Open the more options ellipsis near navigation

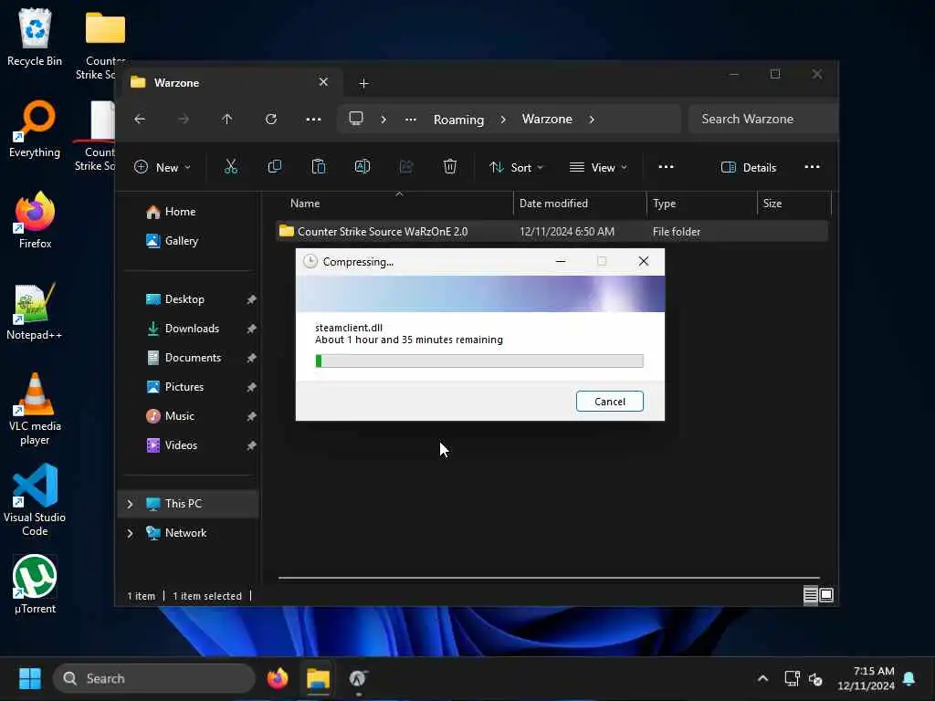pos(314,120)
